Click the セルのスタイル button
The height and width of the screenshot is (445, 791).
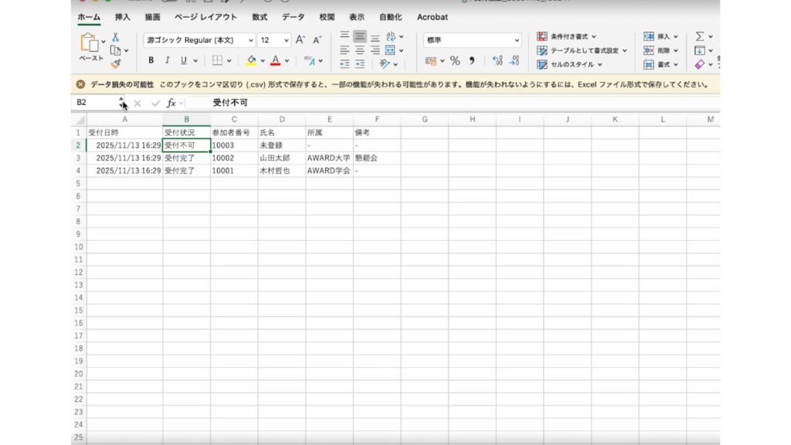click(x=572, y=65)
